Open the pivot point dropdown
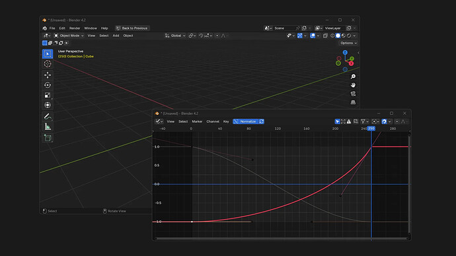The height and width of the screenshot is (256, 456). click(192, 36)
